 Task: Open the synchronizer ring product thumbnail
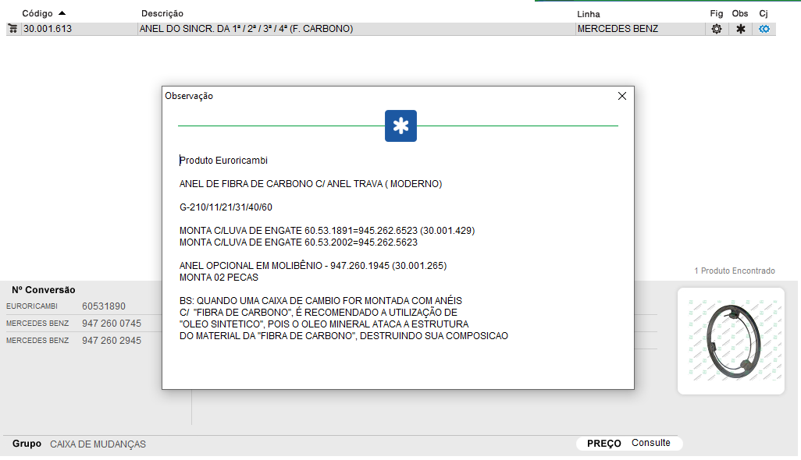tap(731, 341)
